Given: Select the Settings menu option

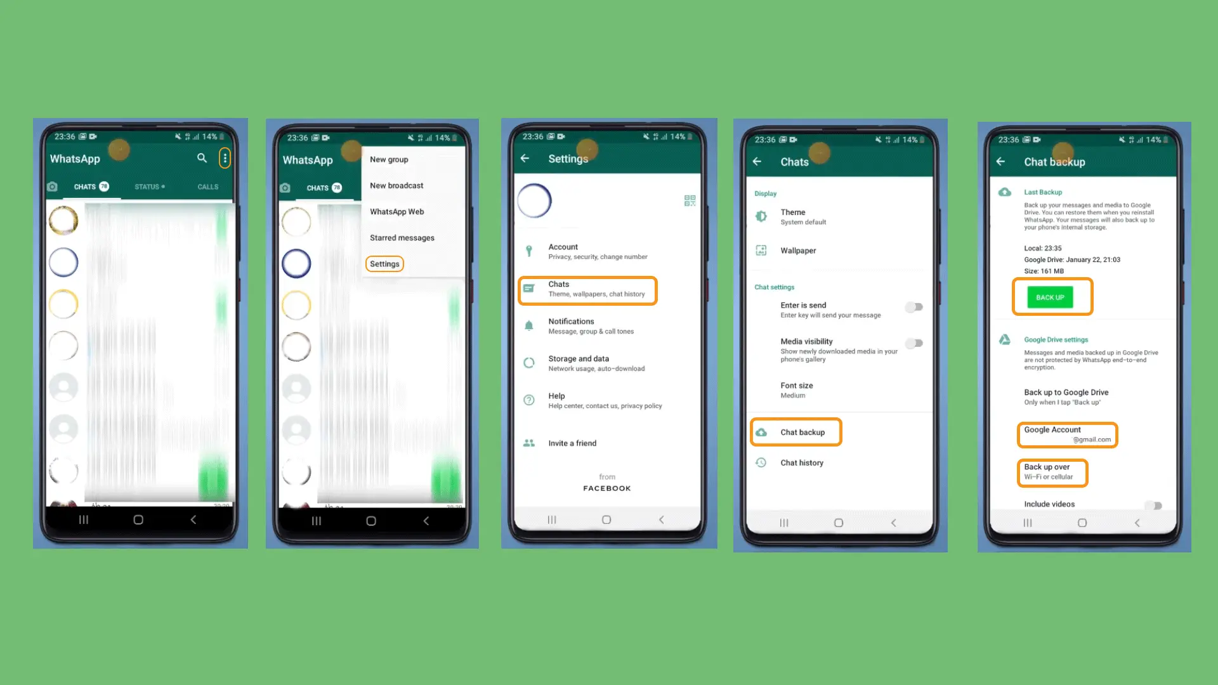Looking at the screenshot, I should pos(385,263).
